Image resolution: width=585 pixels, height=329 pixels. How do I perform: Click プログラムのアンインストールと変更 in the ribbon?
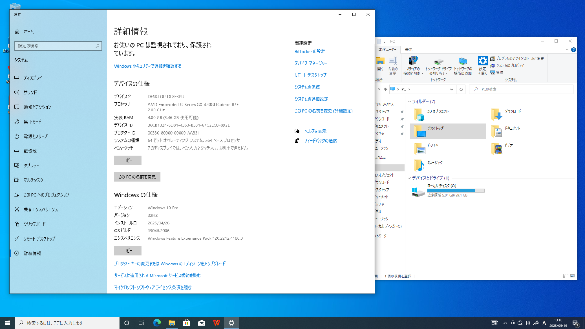(517, 58)
